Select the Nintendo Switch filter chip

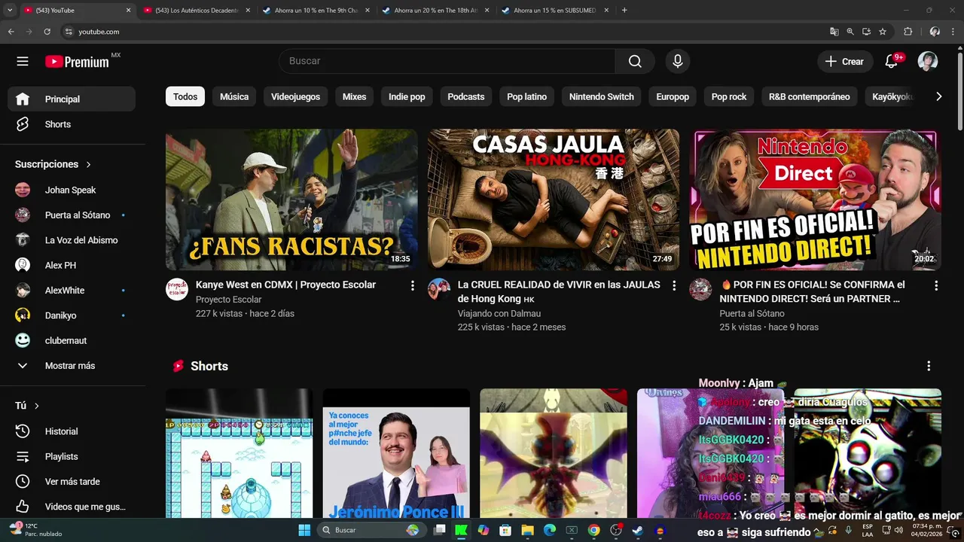[x=602, y=96]
